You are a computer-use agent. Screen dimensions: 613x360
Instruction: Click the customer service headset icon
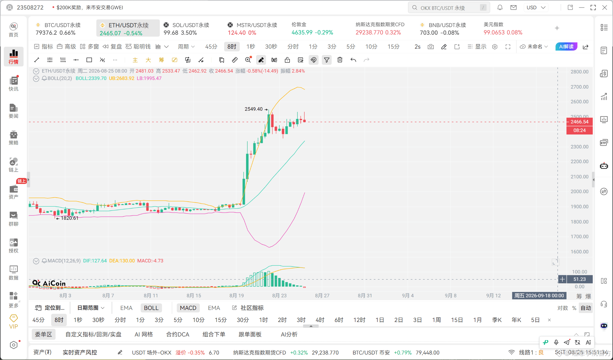[604, 304]
